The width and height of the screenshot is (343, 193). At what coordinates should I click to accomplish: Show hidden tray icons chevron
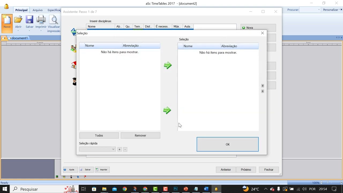pos(266,189)
